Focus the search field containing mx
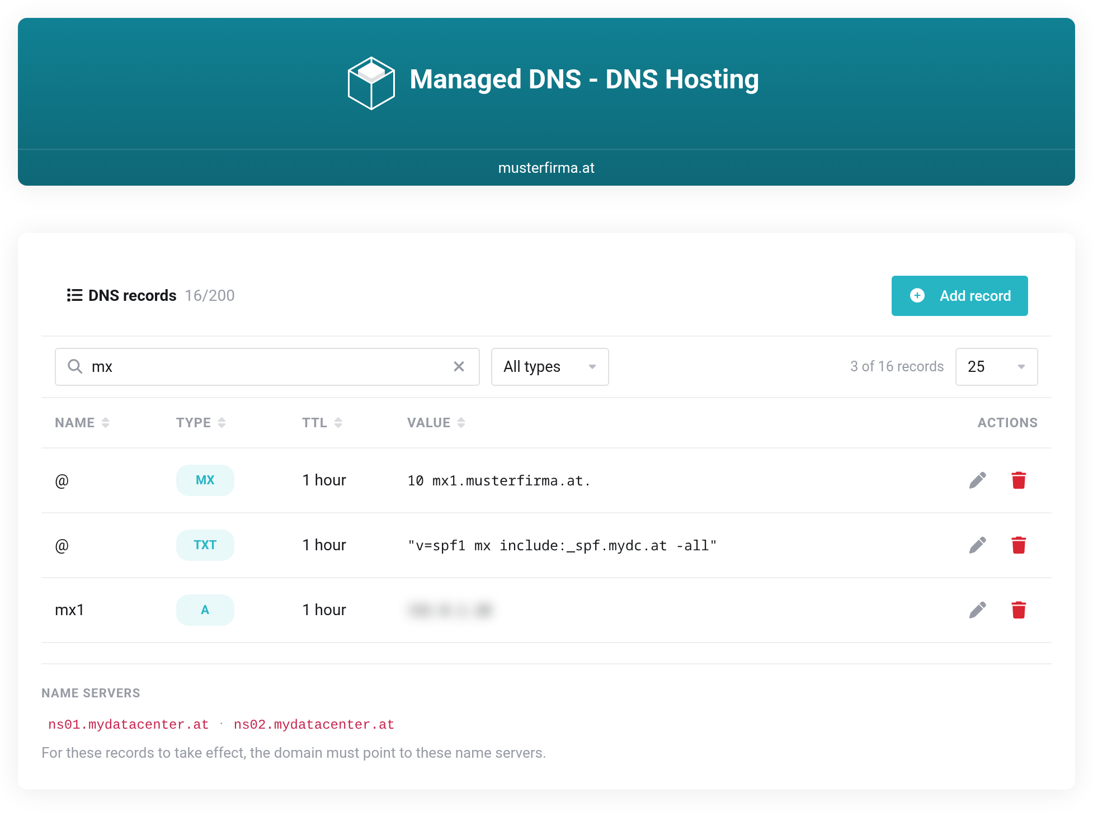This screenshot has width=1093, height=831. pyautogui.click(x=267, y=367)
